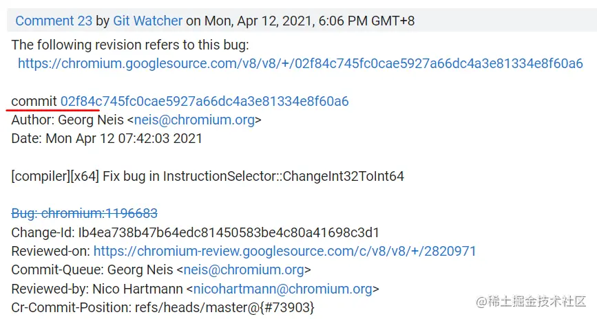Follow the chromium.googlesource.com v8 revision URL
597x319 pixels.
(300, 63)
